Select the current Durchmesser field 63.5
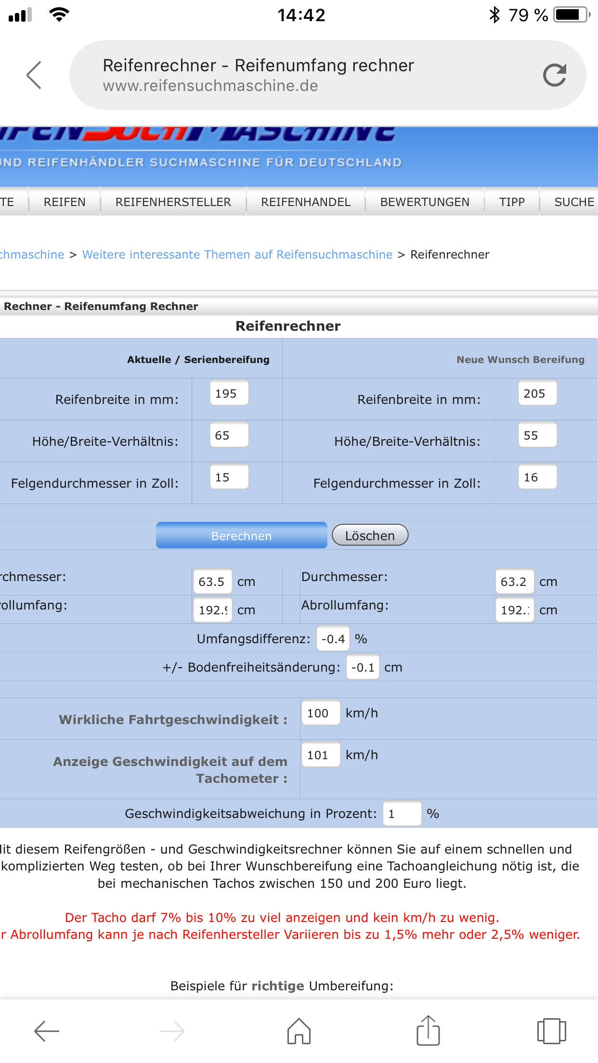This screenshot has width=598, height=1063. click(x=212, y=582)
